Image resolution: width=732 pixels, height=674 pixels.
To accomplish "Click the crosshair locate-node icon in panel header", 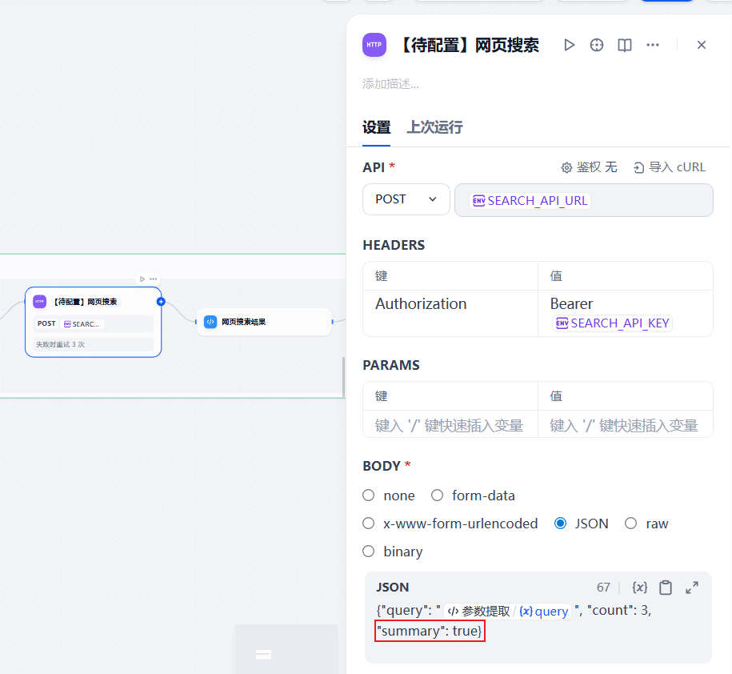I will coord(597,45).
